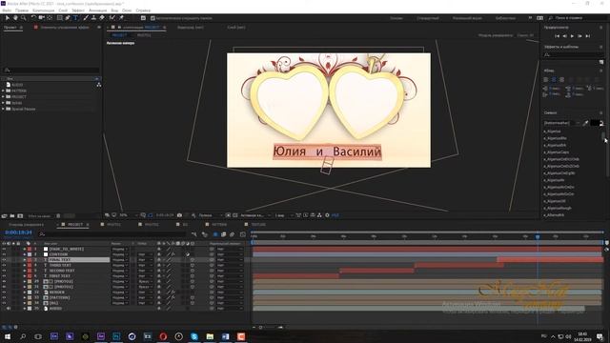Expand the PROJECT folder in the Project panel

(x=3, y=97)
